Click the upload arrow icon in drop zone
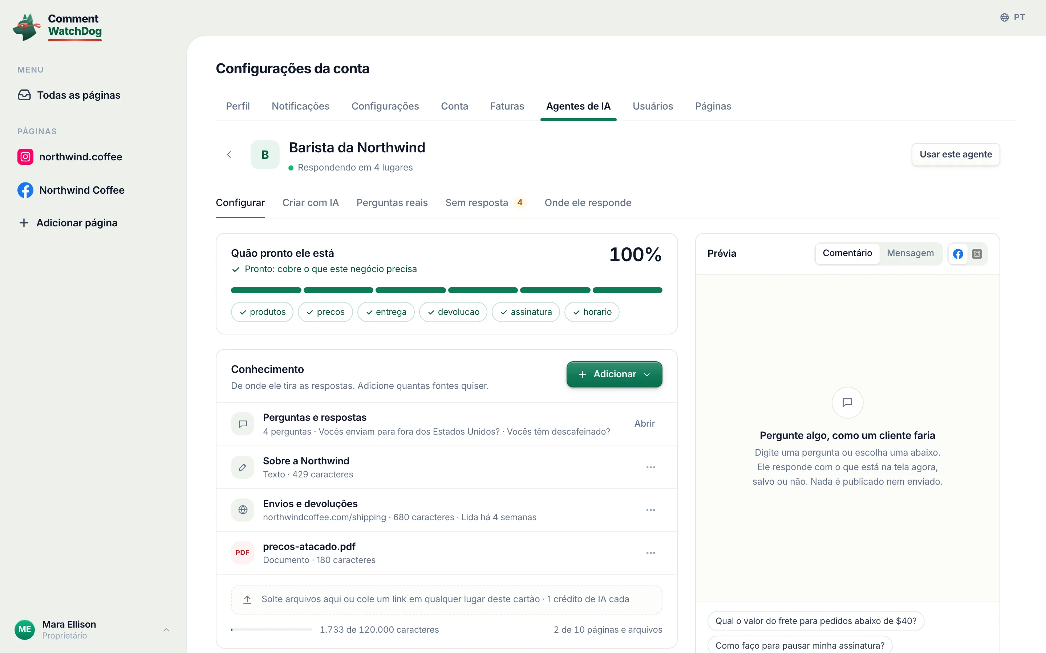Viewport: 1046px width, 653px height. pos(247,599)
